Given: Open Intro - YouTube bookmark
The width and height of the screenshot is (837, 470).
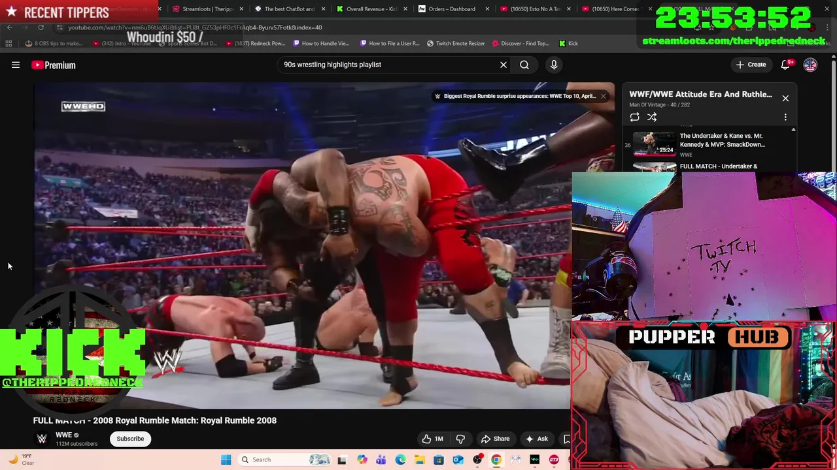Looking at the screenshot, I should pos(122,43).
